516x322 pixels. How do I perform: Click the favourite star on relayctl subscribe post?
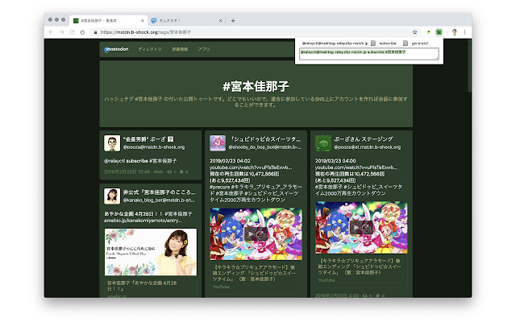coord(183,171)
